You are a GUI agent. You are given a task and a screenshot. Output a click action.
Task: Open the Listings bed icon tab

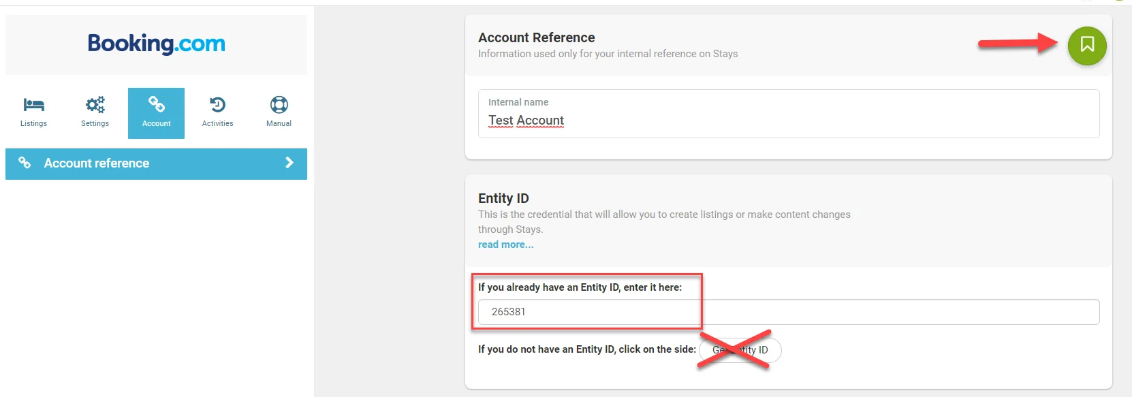click(33, 105)
